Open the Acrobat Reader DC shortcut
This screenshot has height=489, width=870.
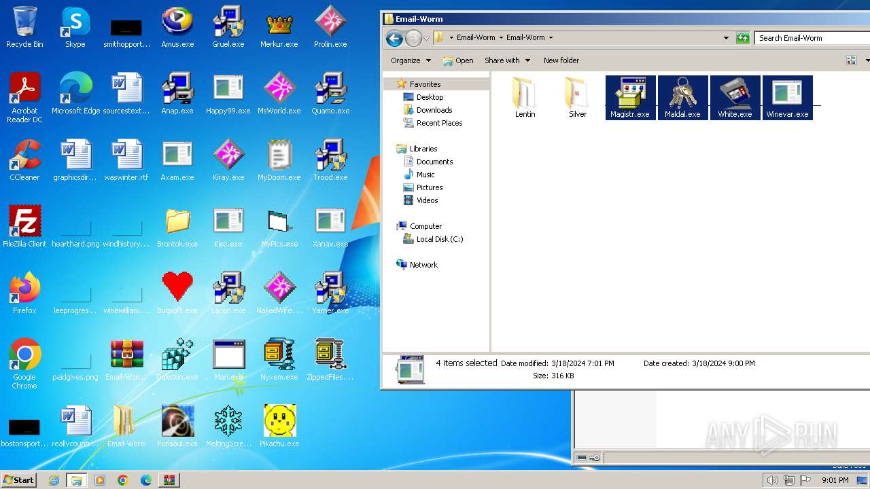24,98
